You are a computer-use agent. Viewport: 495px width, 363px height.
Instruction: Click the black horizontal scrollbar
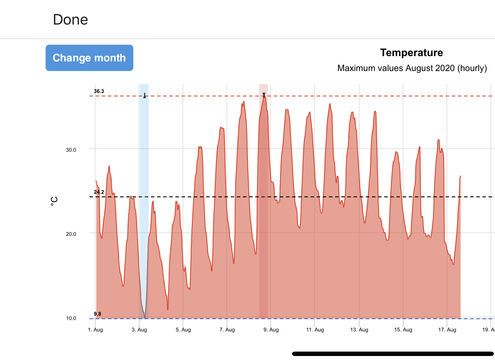coord(393,354)
